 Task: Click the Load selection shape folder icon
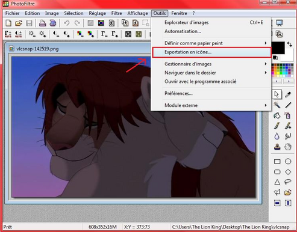(288, 192)
